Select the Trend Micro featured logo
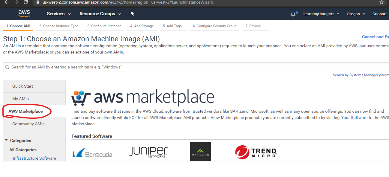 (256, 152)
